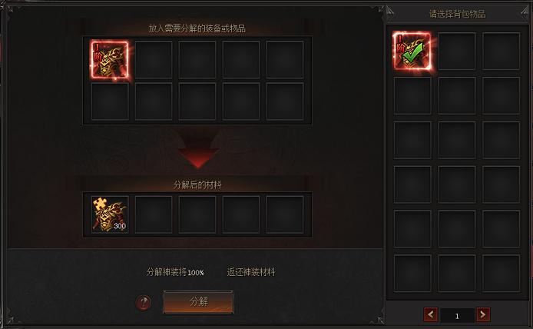Select the second slot in decomposition grid

click(154, 60)
